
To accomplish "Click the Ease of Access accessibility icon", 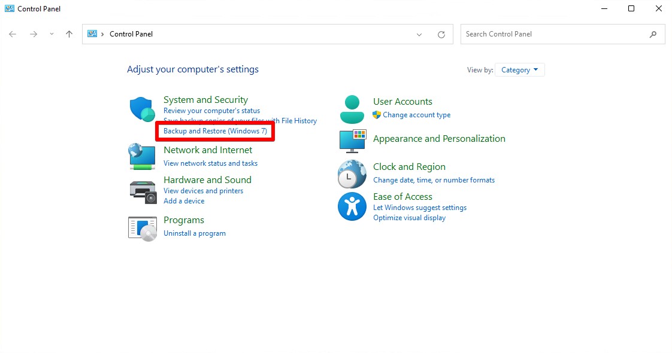I will point(352,206).
